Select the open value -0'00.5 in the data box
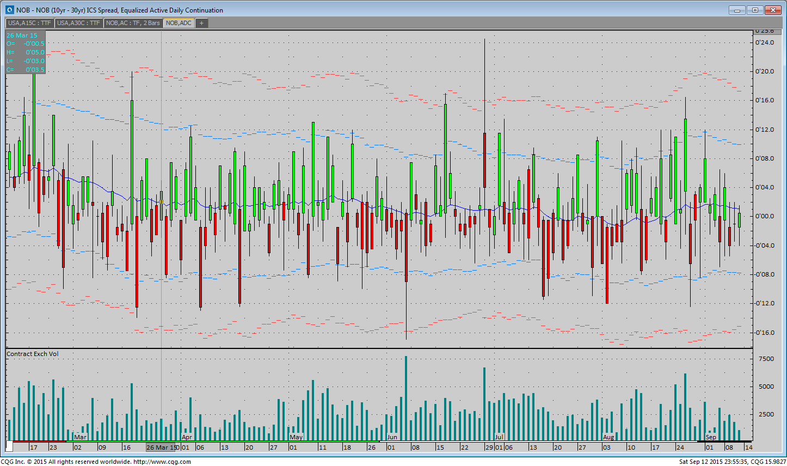The width and height of the screenshot is (787, 466). click(34, 44)
